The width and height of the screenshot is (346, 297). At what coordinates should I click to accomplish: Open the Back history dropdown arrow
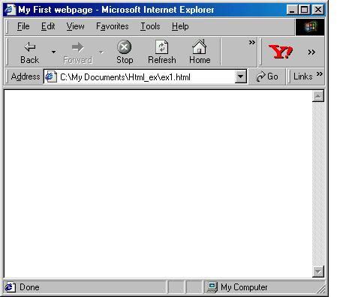tap(53, 52)
